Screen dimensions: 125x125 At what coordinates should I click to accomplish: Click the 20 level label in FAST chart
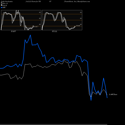click(40, 24)
